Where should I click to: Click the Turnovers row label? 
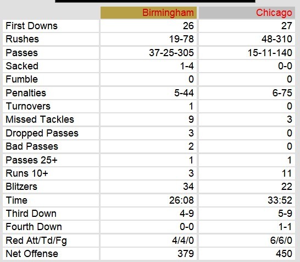28,106
